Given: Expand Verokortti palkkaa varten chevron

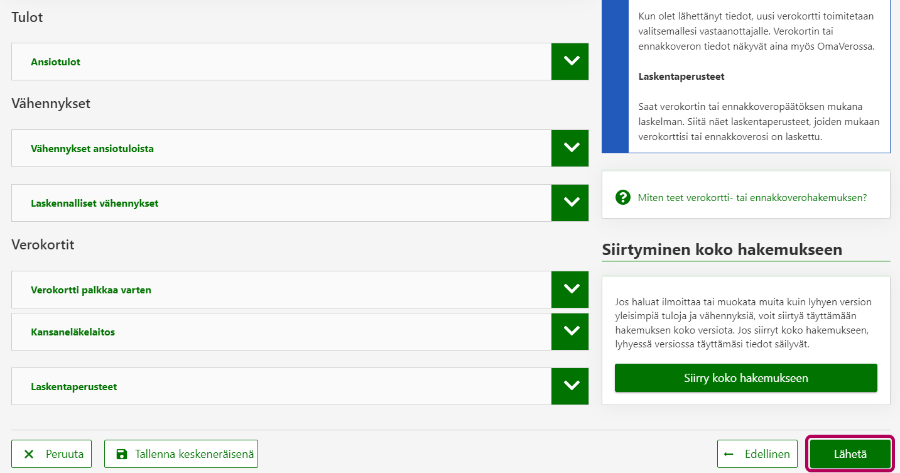Looking at the screenshot, I should click(570, 290).
